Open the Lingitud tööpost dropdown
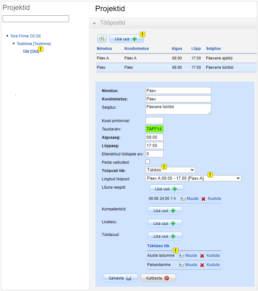Screen dimensions: 258x291 pyautogui.click(x=193, y=178)
